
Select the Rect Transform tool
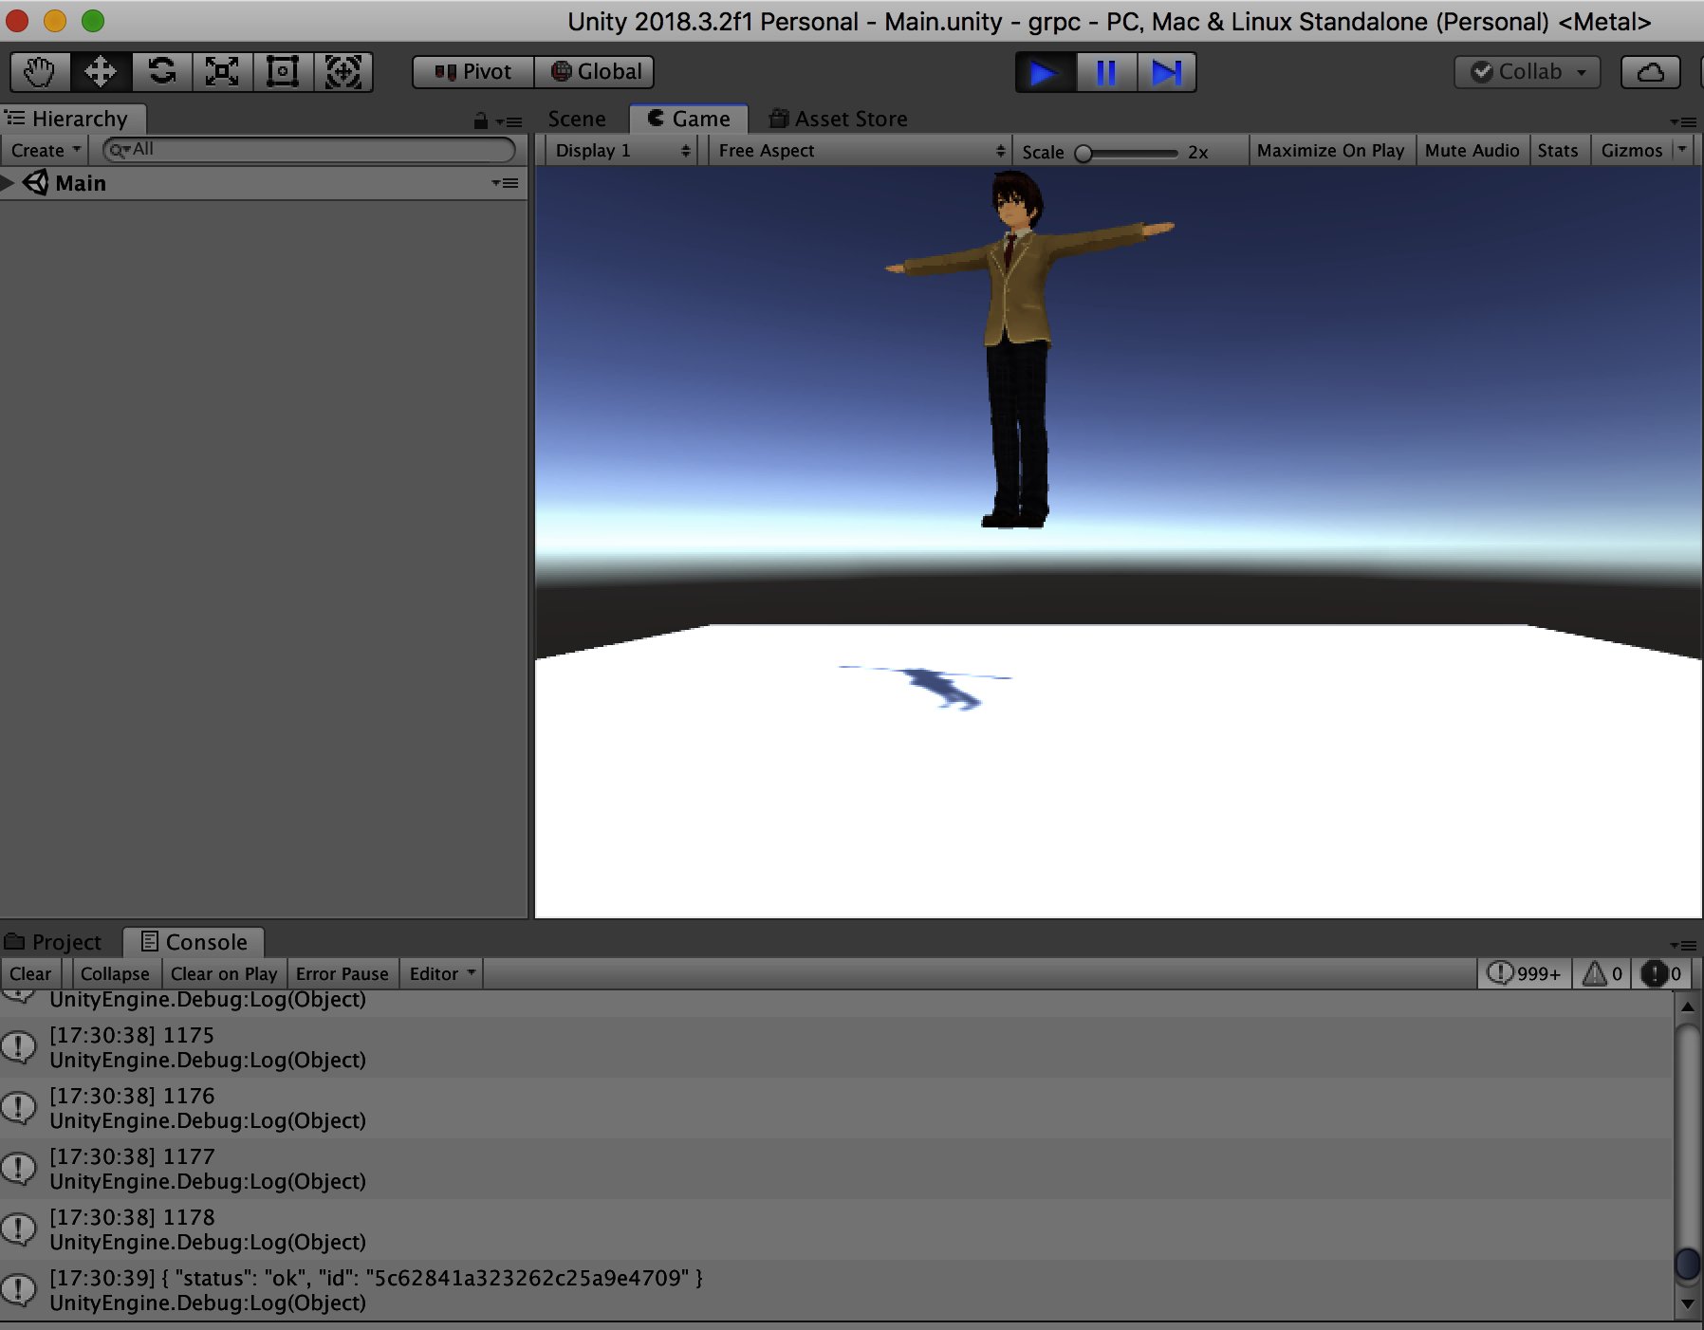tap(283, 72)
